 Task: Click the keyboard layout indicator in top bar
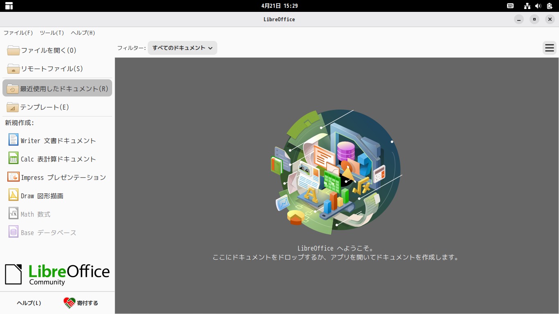pyautogui.click(x=510, y=6)
